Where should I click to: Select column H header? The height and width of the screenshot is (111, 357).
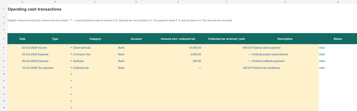pyautogui.click(x=338, y=2)
